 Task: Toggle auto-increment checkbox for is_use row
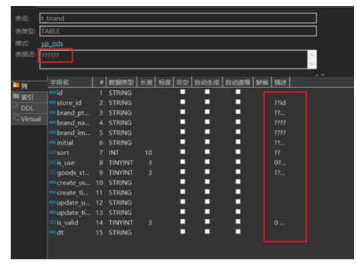coord(238,162)
